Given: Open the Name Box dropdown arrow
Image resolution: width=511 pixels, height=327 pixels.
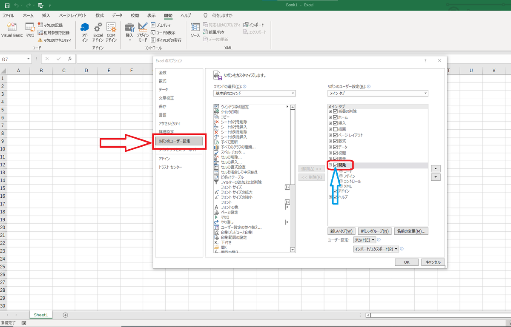Looking at the screenshot, I should pyautogui.click(x=28, y=59).
